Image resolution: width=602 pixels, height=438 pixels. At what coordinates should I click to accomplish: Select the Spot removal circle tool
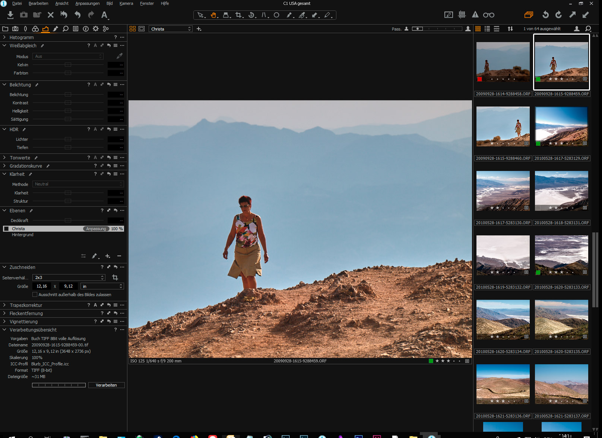(x=276, y=15)
